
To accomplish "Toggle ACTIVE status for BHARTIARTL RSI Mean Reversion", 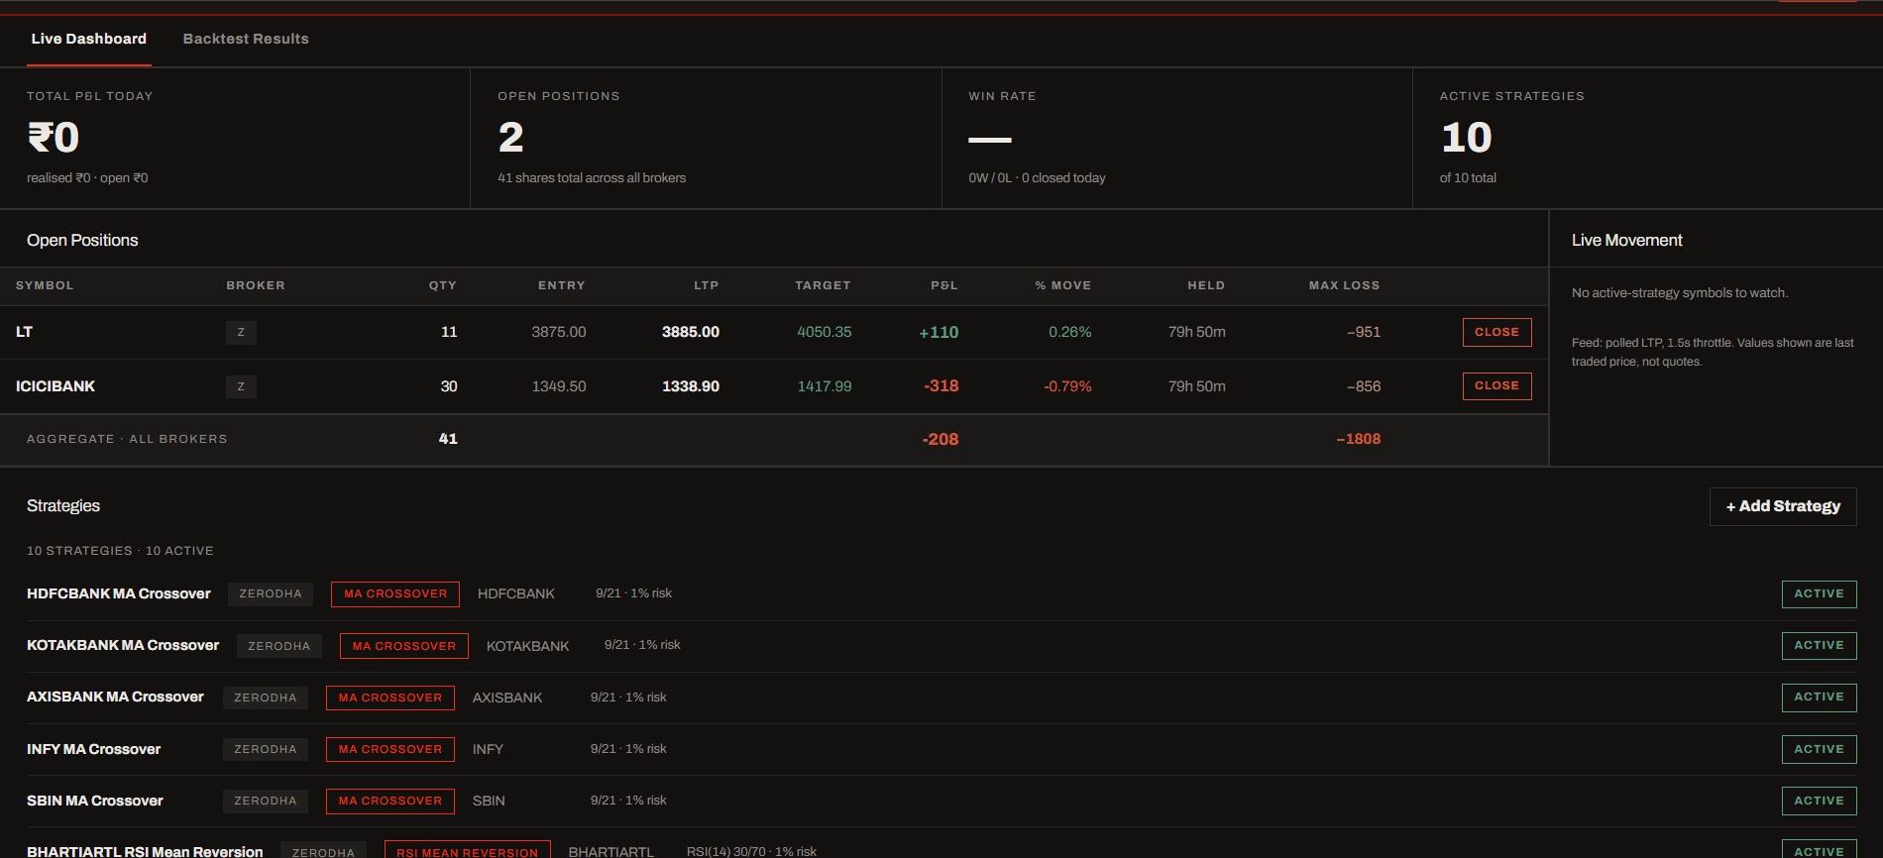I will pos(1819,850).
